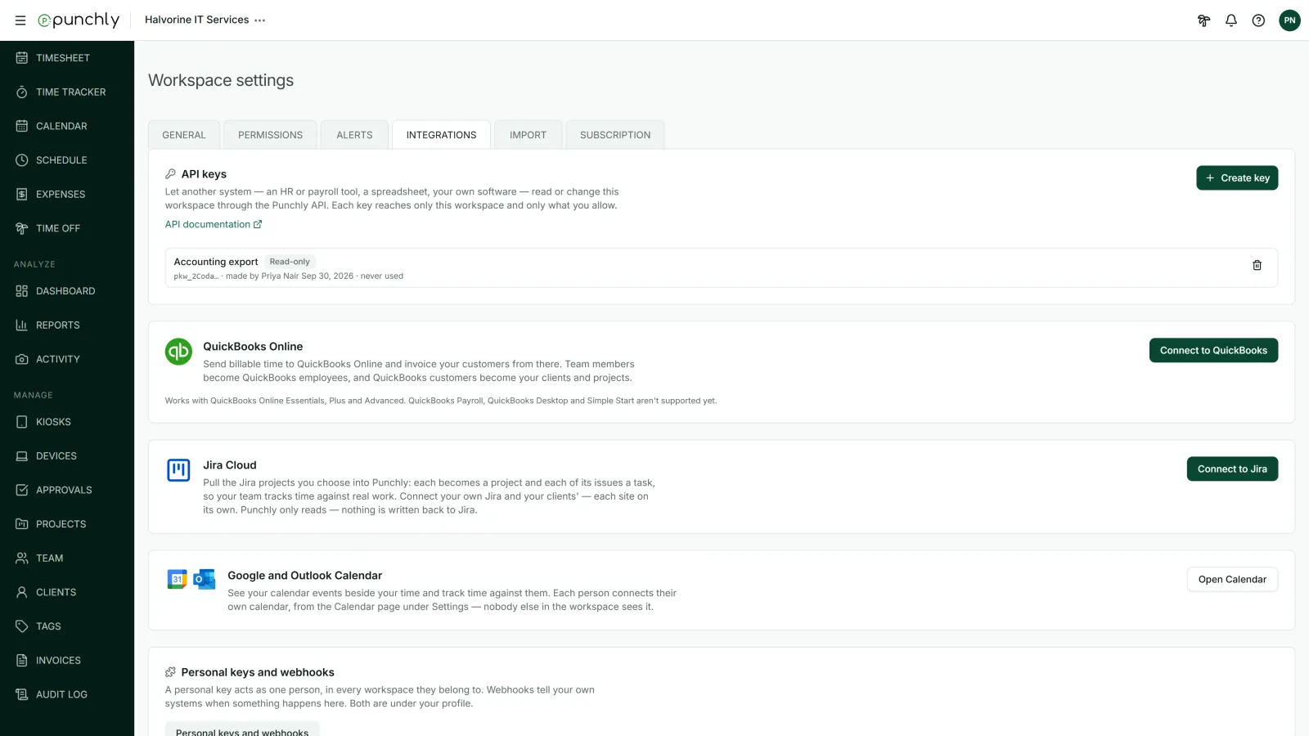Switch to the Subscription tab

click(x=615, y=135)
